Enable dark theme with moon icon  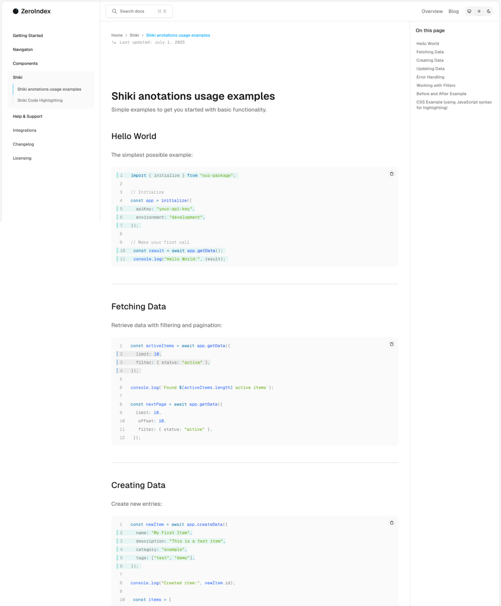pos(489,11)
